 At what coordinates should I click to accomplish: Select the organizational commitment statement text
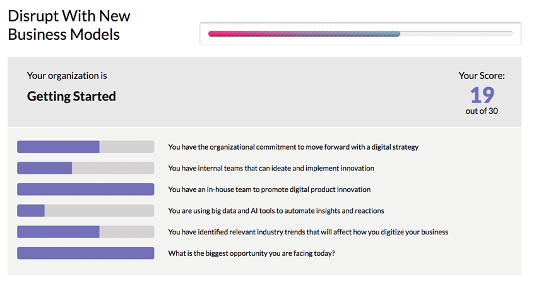point(294,147)
